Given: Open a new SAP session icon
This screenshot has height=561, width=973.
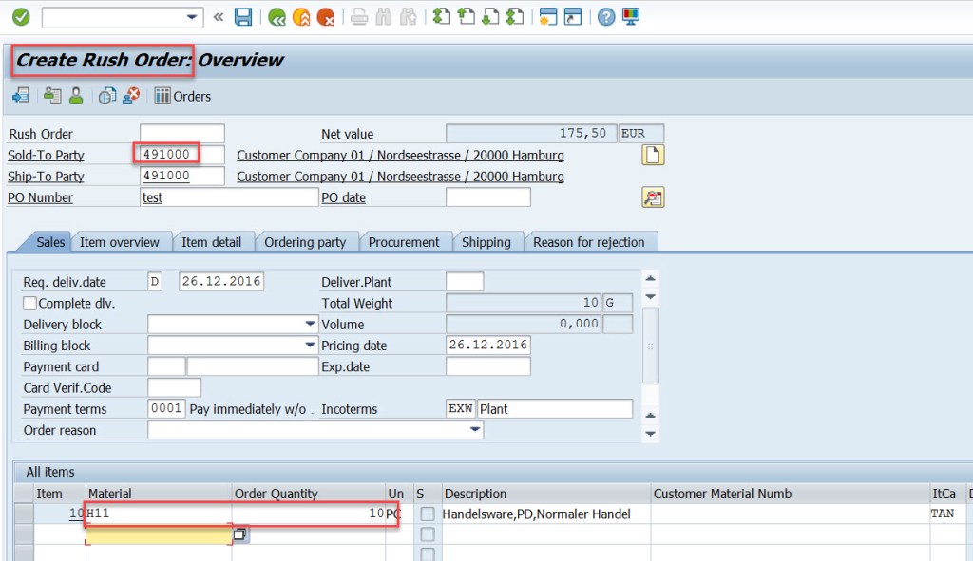Looking at the screenshot, I should pos(549,16).
